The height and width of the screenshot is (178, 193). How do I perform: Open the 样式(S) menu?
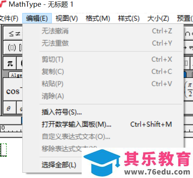[x=129, y=19]
